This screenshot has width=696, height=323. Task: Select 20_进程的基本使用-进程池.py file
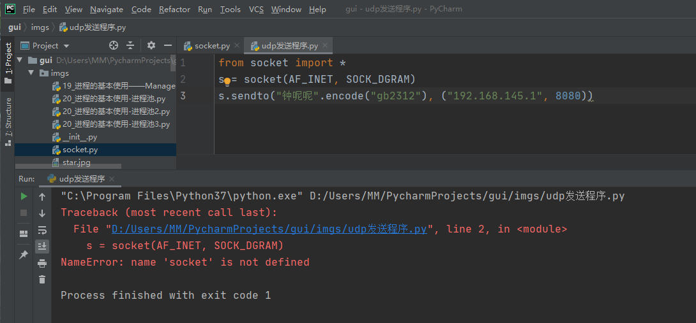point(109,99)
